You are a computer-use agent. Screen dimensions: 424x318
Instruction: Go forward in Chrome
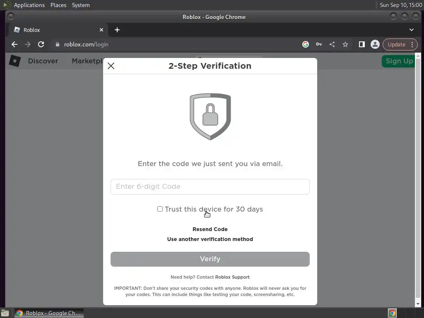(28, 44)
